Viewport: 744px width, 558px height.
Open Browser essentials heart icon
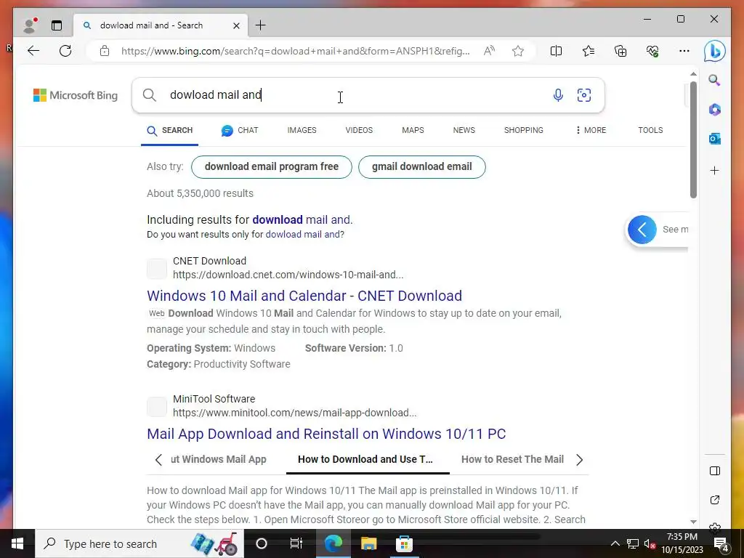coord(652,51)
